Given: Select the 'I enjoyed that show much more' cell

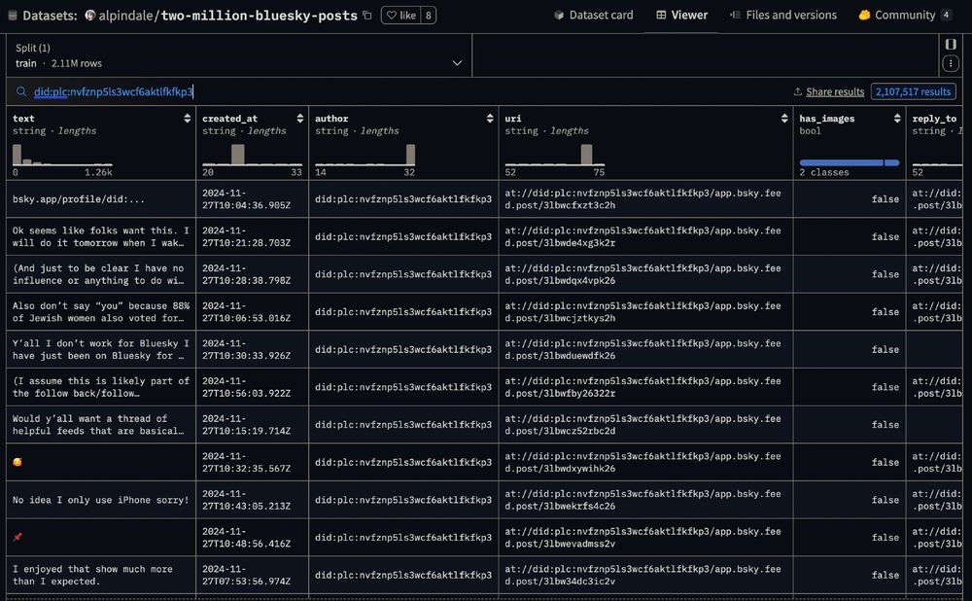Looking at the screenshot, I should [101, 575].
